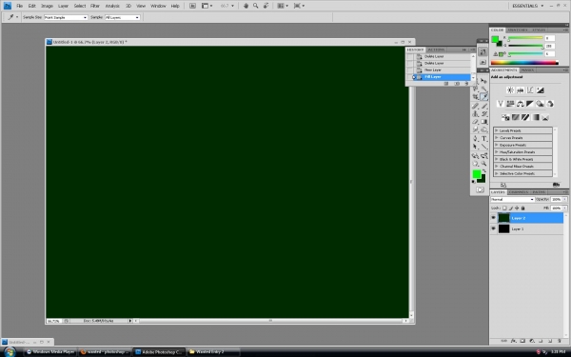571x357 pixels.
Task: Add a Curves adjustment
Action: click(530, 90)
